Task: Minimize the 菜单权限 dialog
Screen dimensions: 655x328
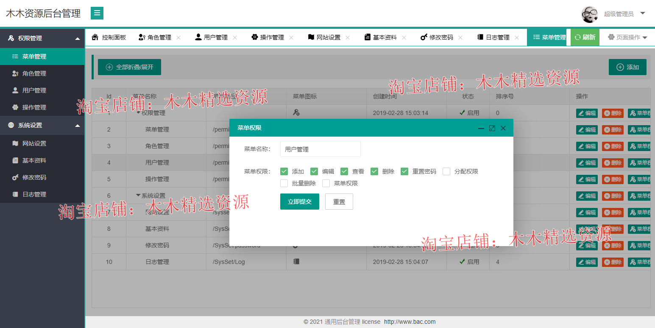Action: tap(481, 128)
